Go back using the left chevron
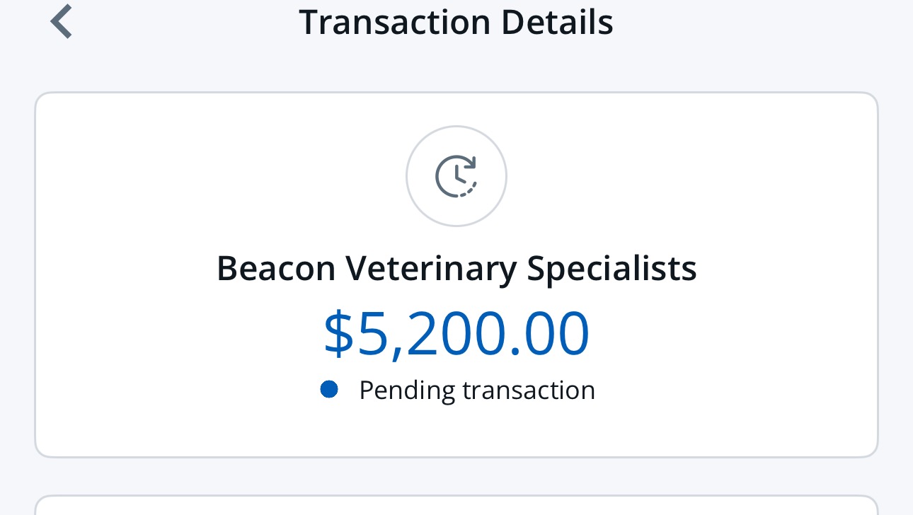Viewport: 913px width, 515px height. point(62,21)
